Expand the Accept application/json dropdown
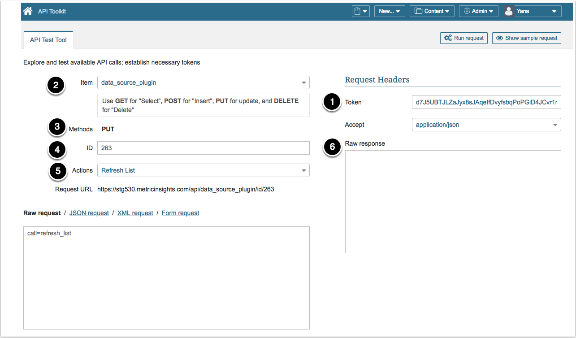 point(486,125)
